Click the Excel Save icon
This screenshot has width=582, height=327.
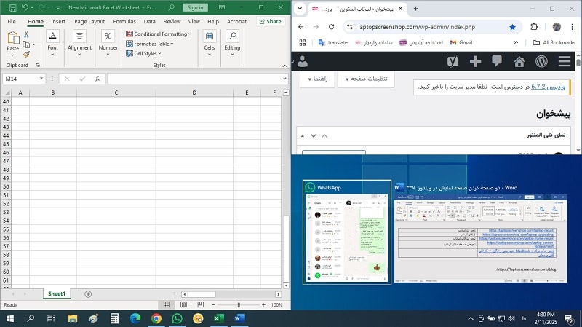click(x=12, y=7)
